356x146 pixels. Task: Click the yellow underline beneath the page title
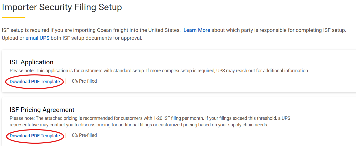pyautogui.click(x=14, y=18)
